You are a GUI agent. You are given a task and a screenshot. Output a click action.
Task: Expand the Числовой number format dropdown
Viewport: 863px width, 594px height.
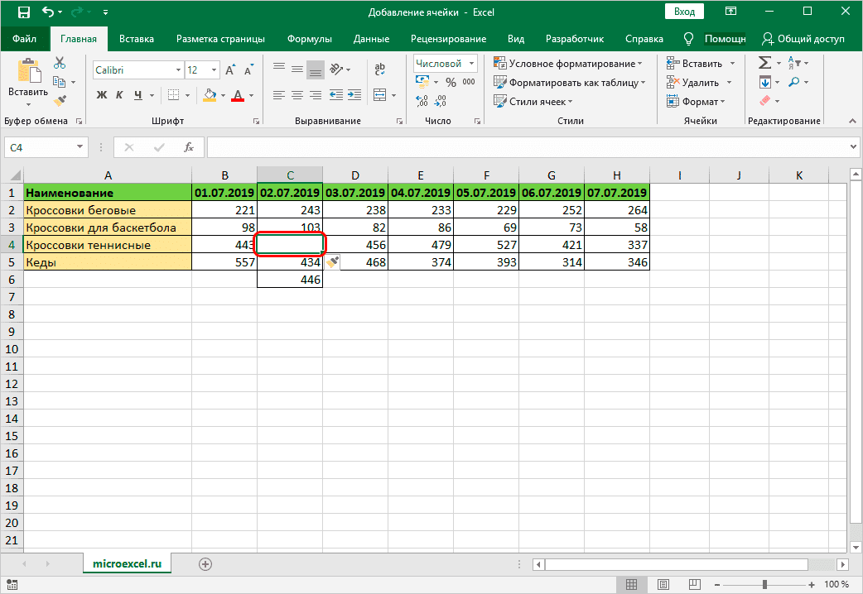[472, 63]
